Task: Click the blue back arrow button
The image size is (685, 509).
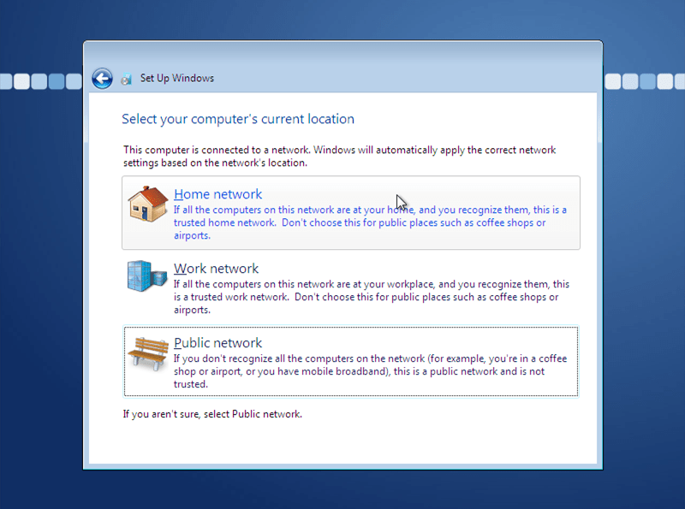Action: coord(102,79)
